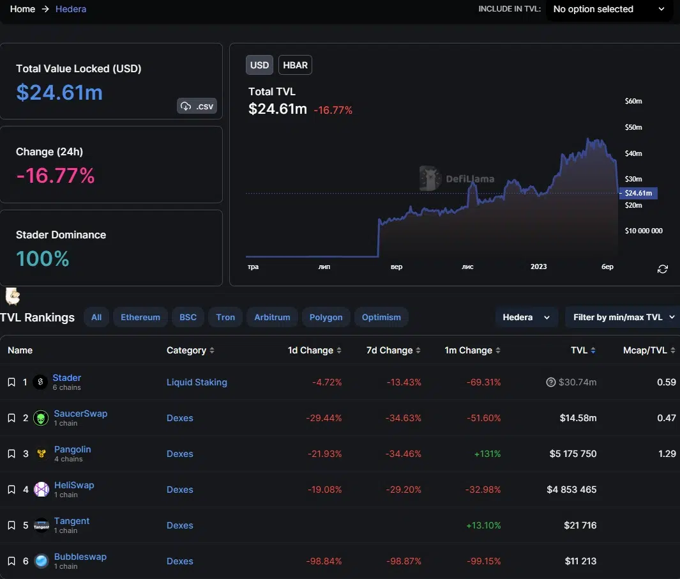
Task: Sort table by 1d Change column
Action: 314,350
